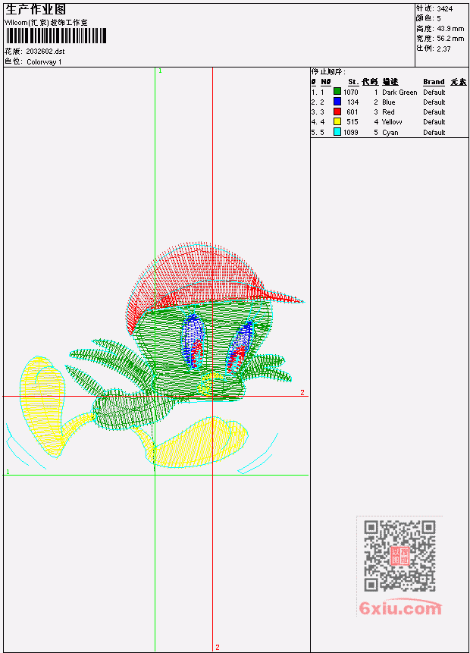Click the Brand column header

click(x=434, y=82)
